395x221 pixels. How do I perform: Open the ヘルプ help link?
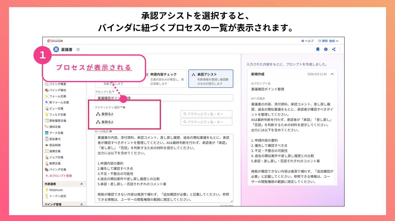307,41
